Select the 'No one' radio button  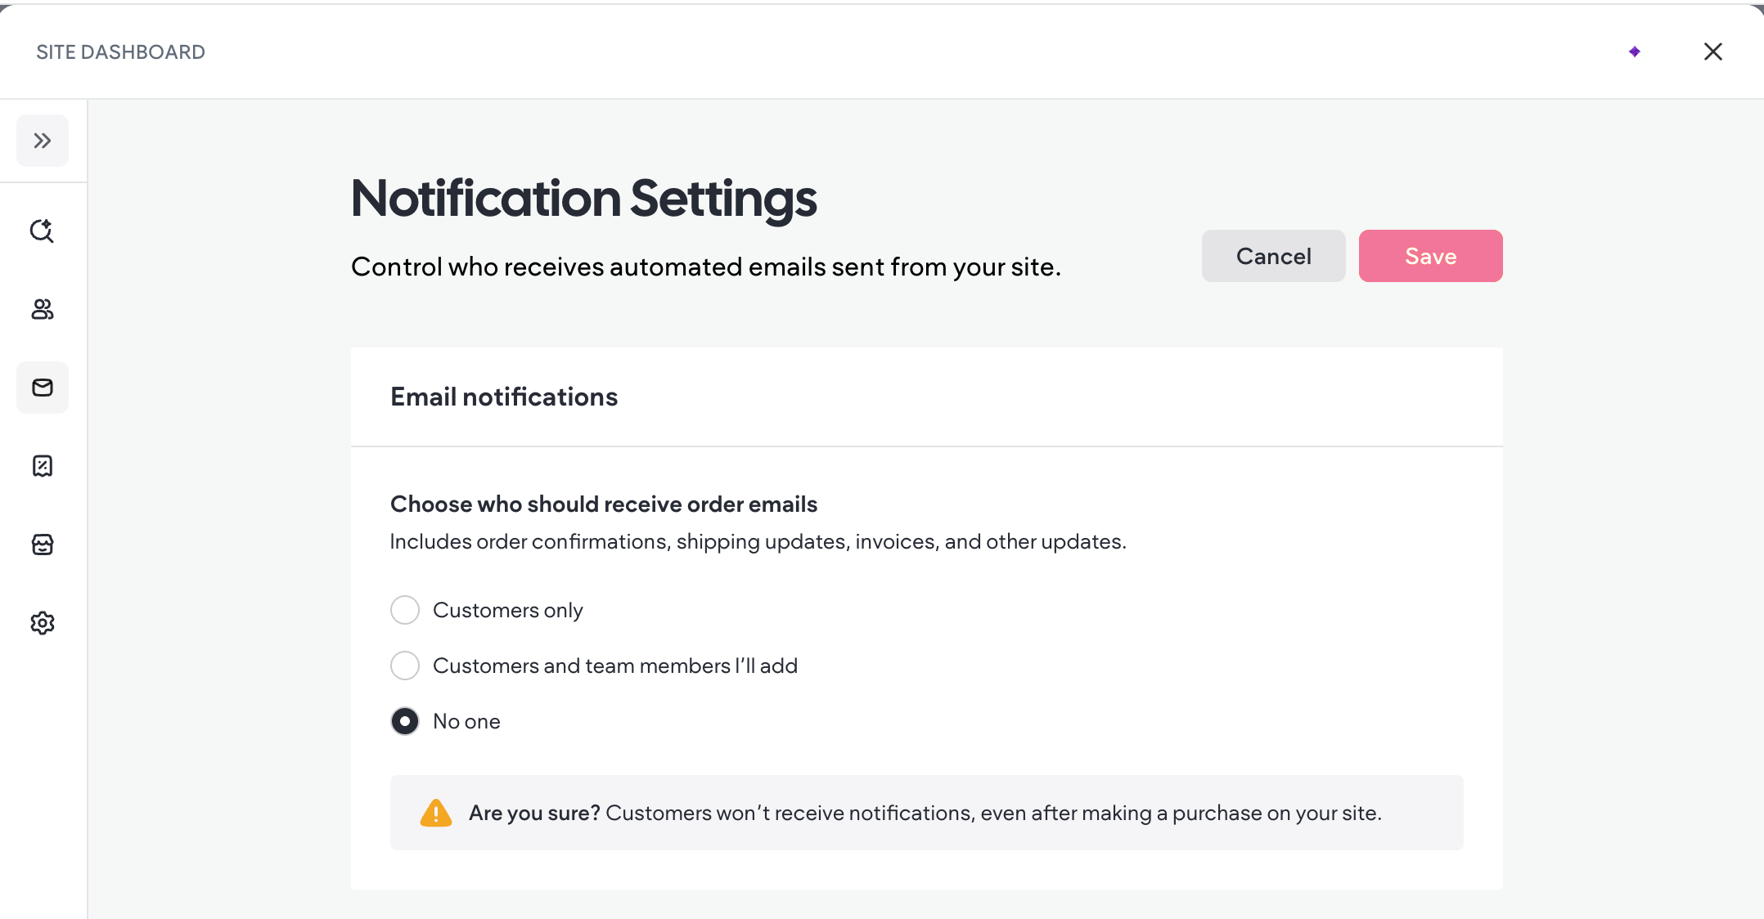(405, 721)
